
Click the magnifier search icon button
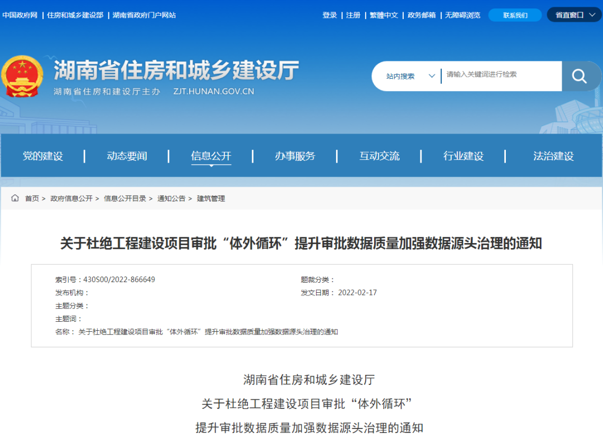click(580, 76)
